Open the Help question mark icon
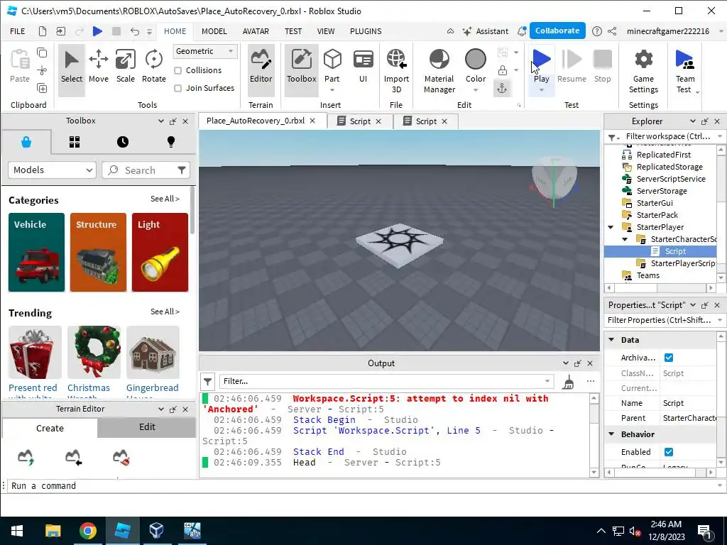This screenshot has height=545, width=727. tap(597, 31)
